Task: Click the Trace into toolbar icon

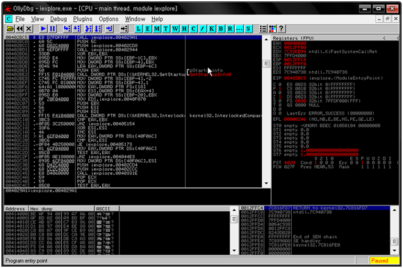Action: [x=88, y=28]
